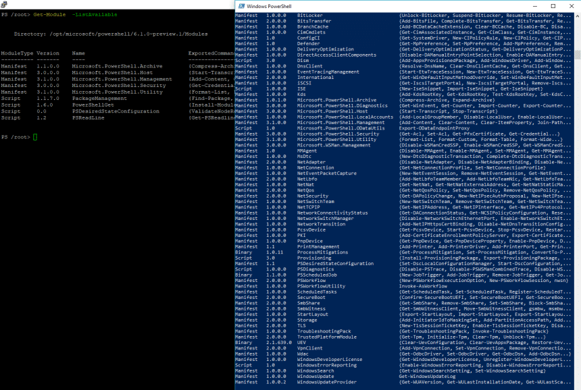This screenshot has width=581, height=390.
Task: Click 'Microsoft.PowerShell.Utility' in left terminal
Action: click(117, 92)
